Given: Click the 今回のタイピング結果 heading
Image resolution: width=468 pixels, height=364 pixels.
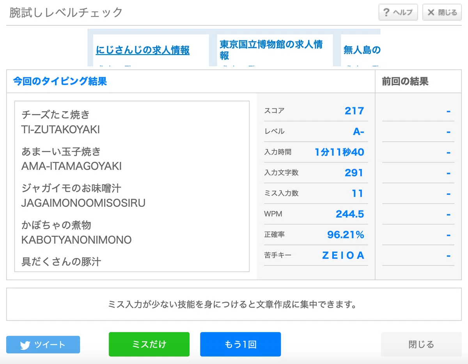Looking at the screenshot, I should coord(60,81).
